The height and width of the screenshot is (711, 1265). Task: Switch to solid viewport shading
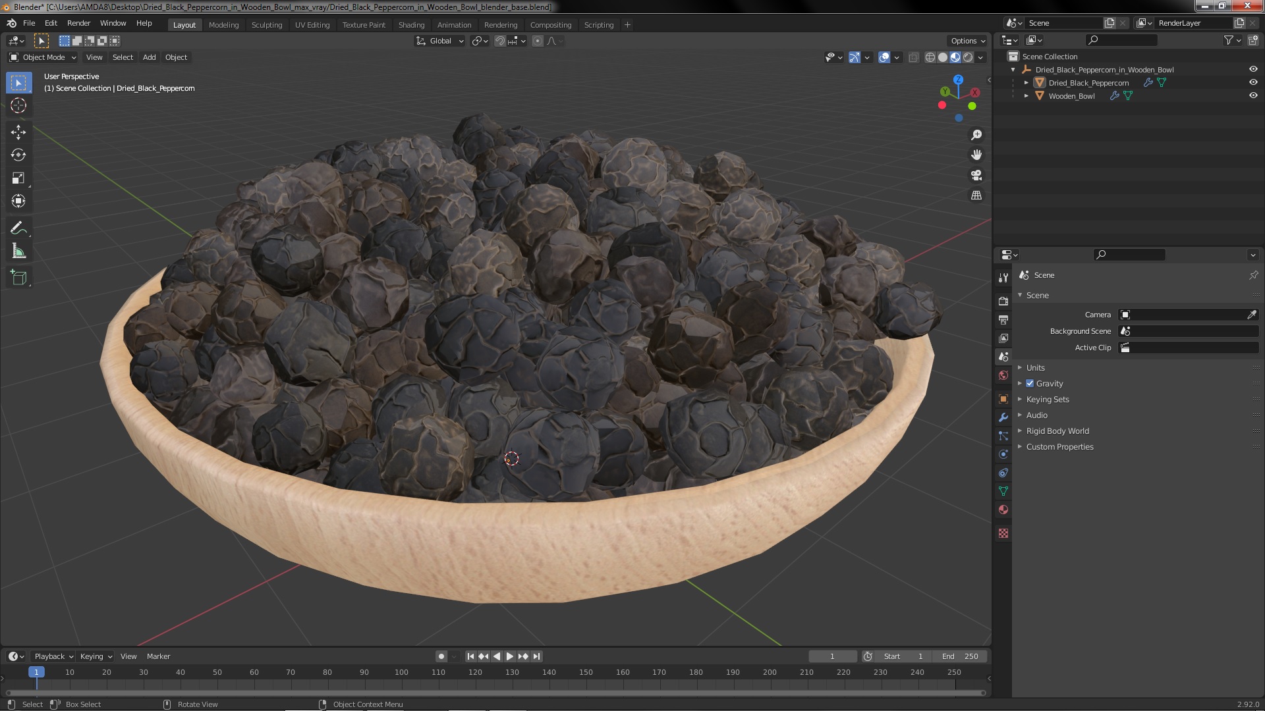943,58
